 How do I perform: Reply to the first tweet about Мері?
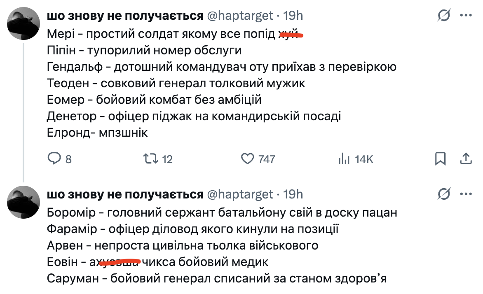click(x=54, y=159)
